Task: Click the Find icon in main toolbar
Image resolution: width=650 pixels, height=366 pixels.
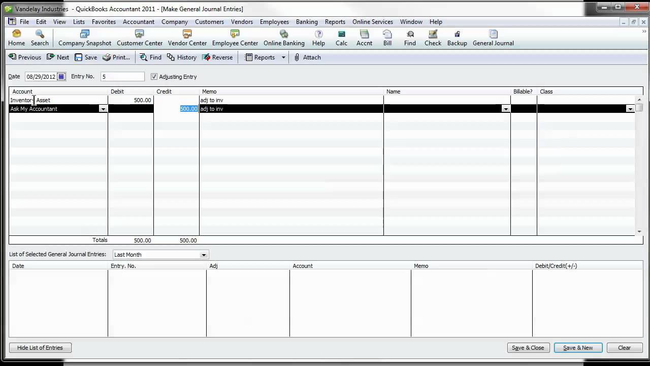Action: [410, 38]
